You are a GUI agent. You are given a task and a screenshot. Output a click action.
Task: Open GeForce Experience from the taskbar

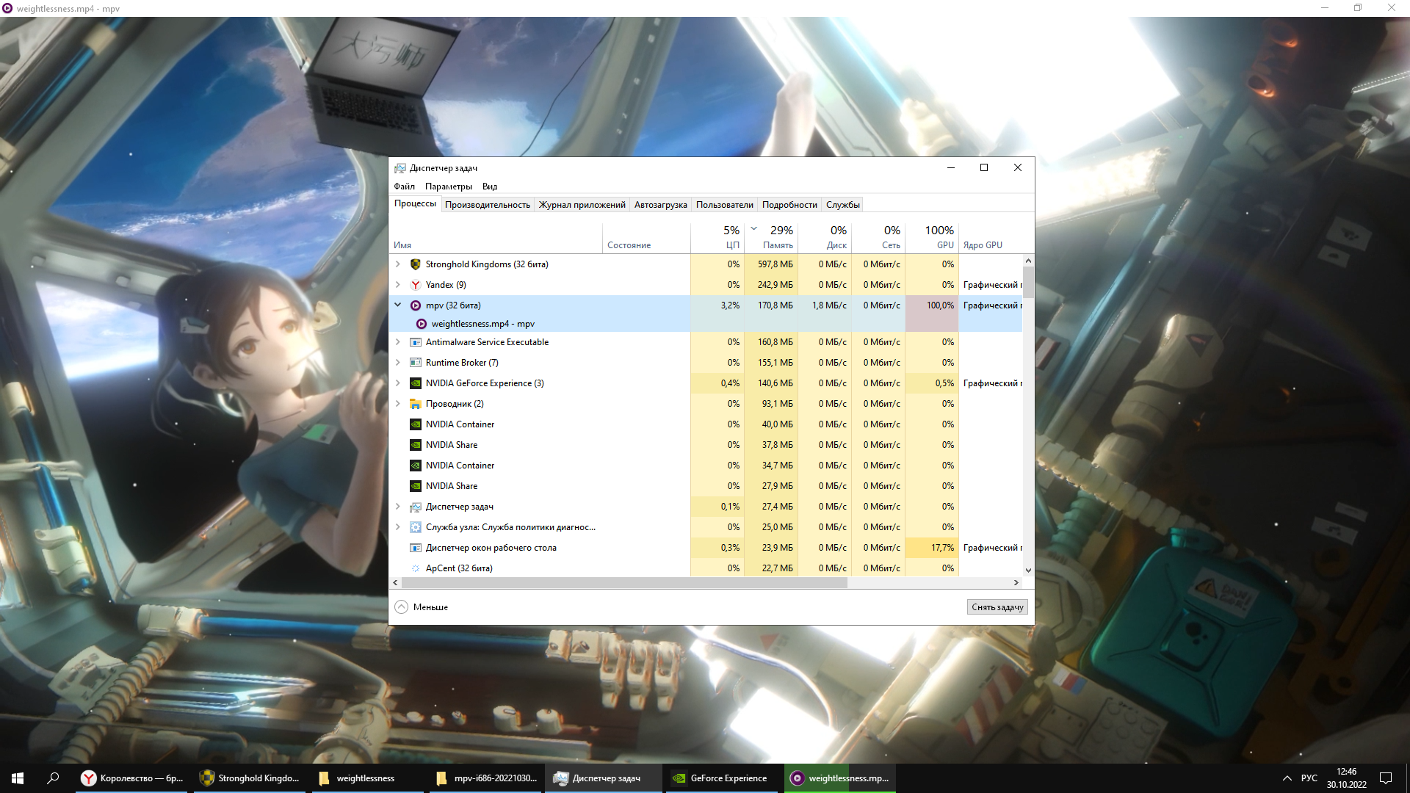pyautogui.click(x=720, y=778)
